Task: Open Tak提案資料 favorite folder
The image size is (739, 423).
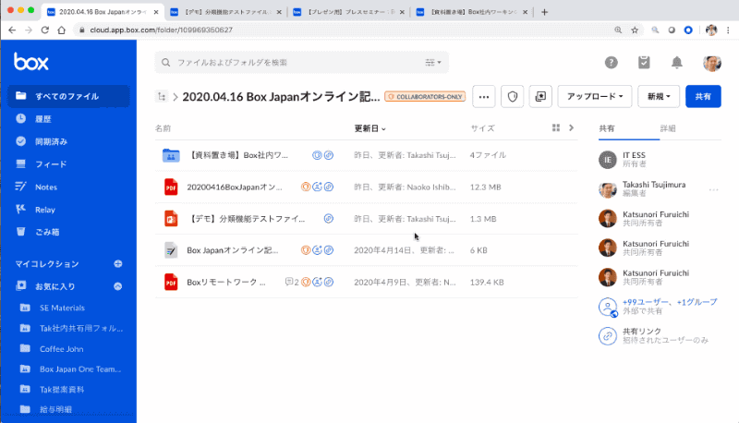Action: point(62,389)
